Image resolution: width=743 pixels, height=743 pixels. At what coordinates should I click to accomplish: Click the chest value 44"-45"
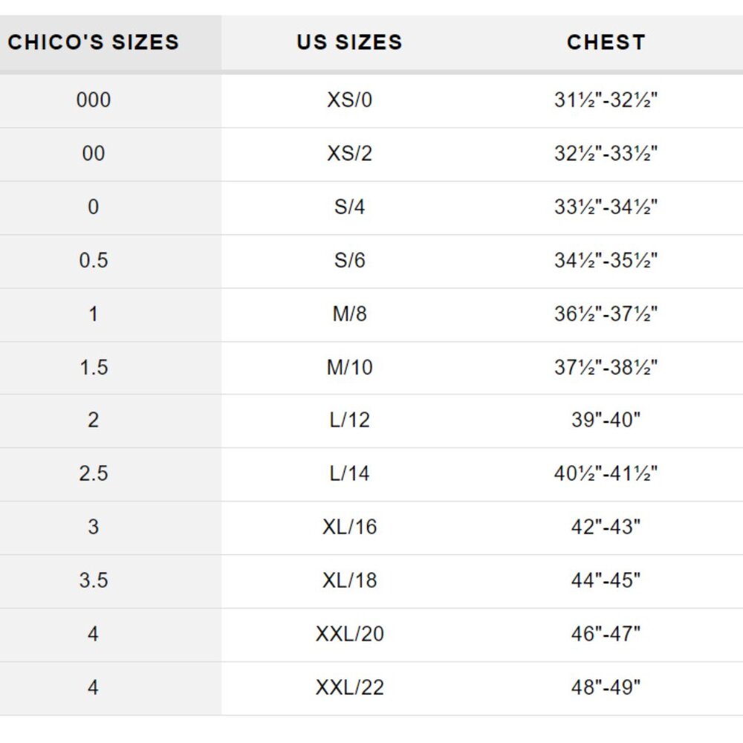tap(606, 581)
